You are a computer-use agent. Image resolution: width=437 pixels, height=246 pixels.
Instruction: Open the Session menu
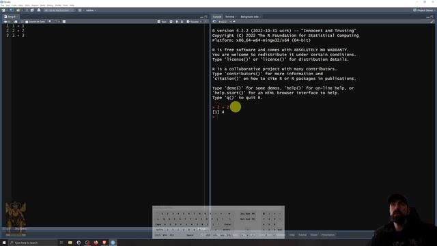pos(35,5)
